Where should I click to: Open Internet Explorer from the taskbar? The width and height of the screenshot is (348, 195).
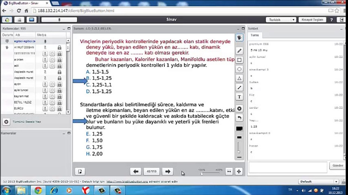(54, 191)
